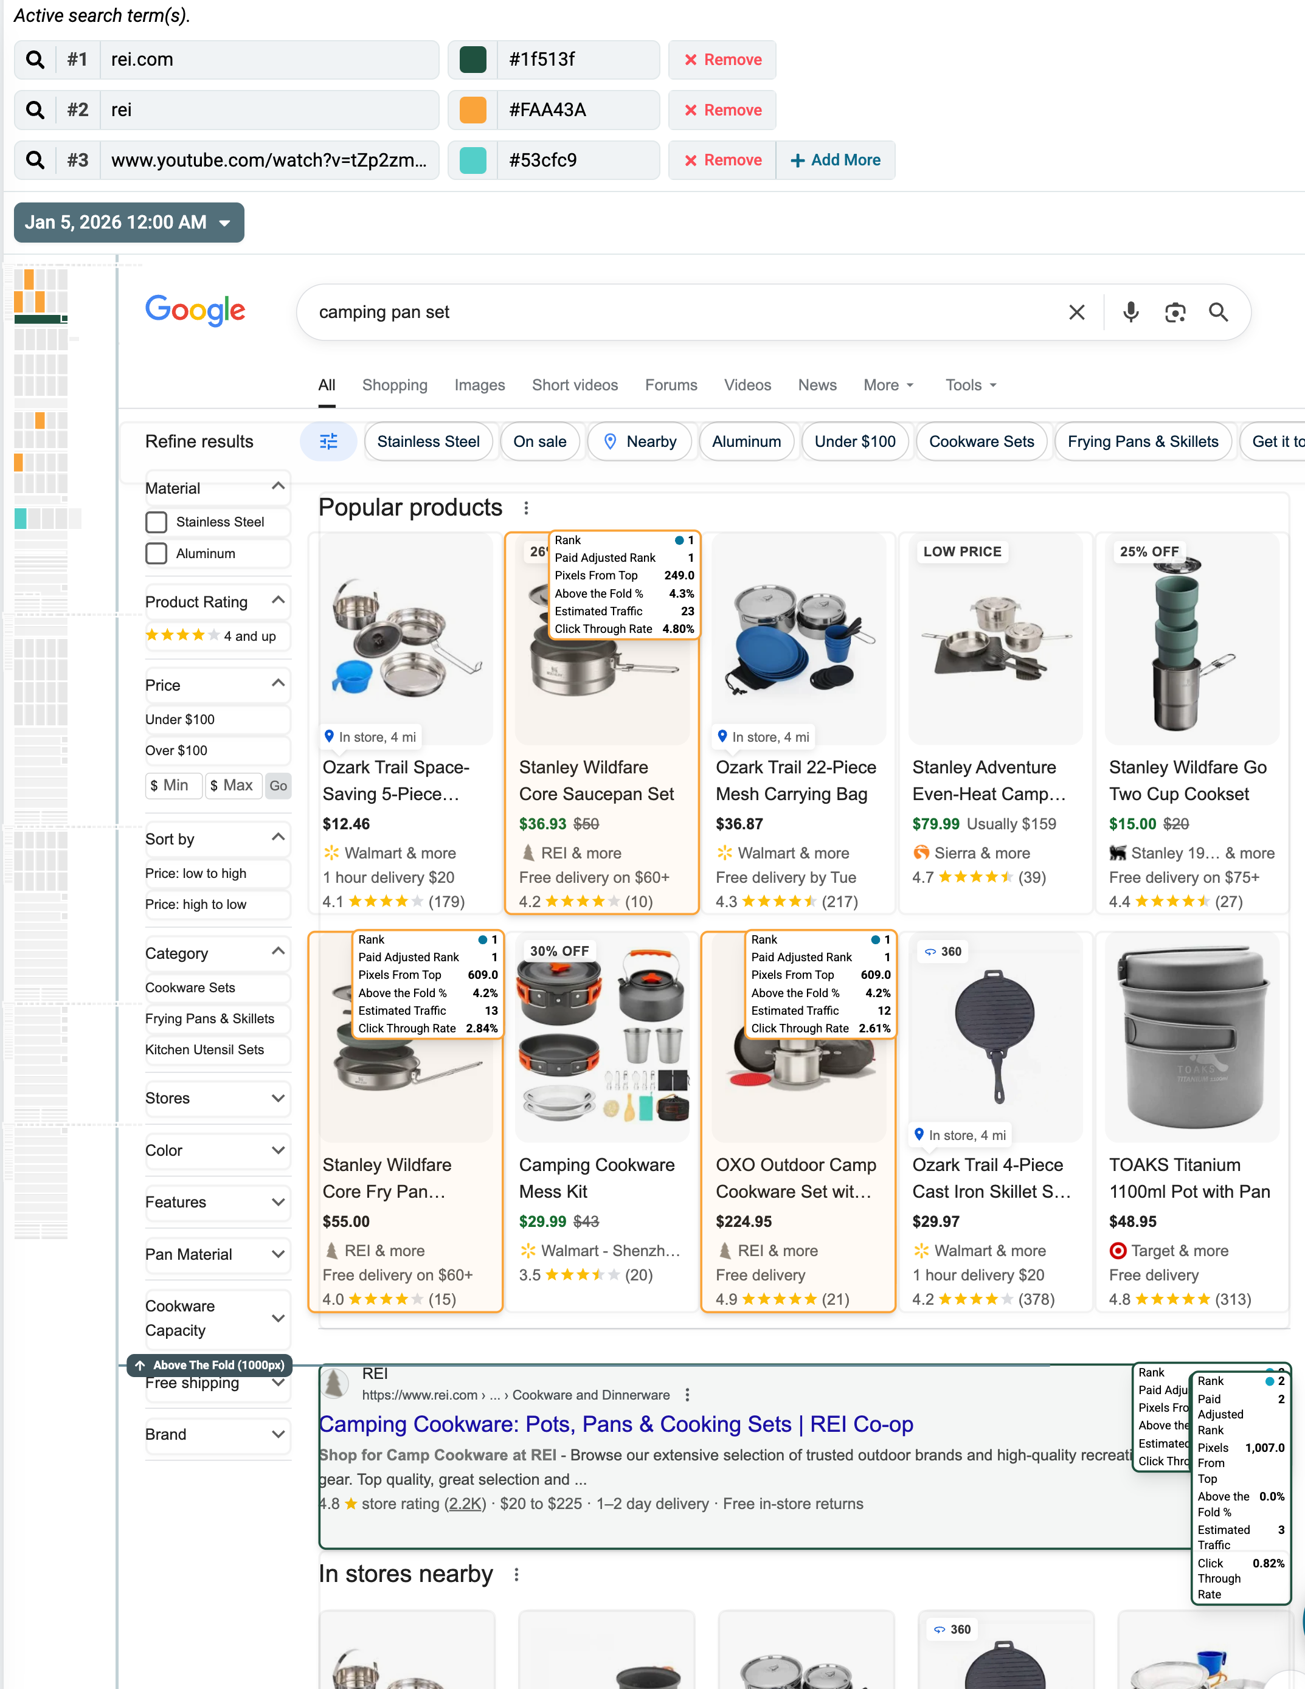Open the Images tab
The width and height of the screenshot is (1305, 1689).
tap(479, 385)
